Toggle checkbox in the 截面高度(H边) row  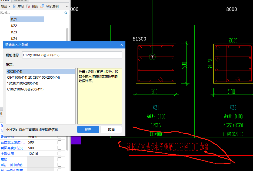(x=59, y=148)
